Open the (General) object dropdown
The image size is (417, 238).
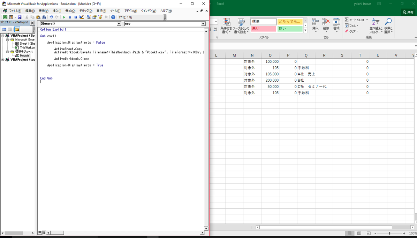pyautogui.click(x=119, y=24)
